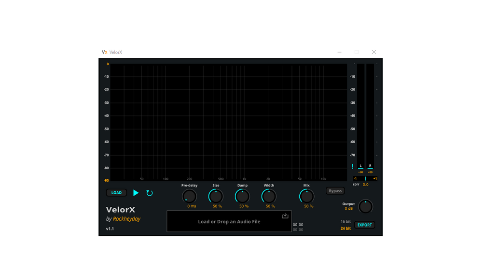Click the Output gain knob
The width and height of the screenshot is (485, 273).
point(365,206)
